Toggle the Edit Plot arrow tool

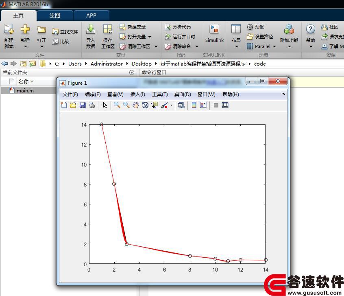pyautogui.click(x=105, y=105)
